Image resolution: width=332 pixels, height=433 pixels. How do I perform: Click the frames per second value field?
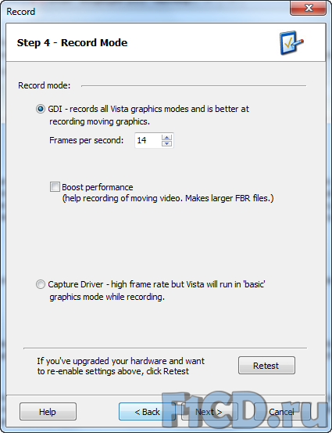tap(148, 140)
